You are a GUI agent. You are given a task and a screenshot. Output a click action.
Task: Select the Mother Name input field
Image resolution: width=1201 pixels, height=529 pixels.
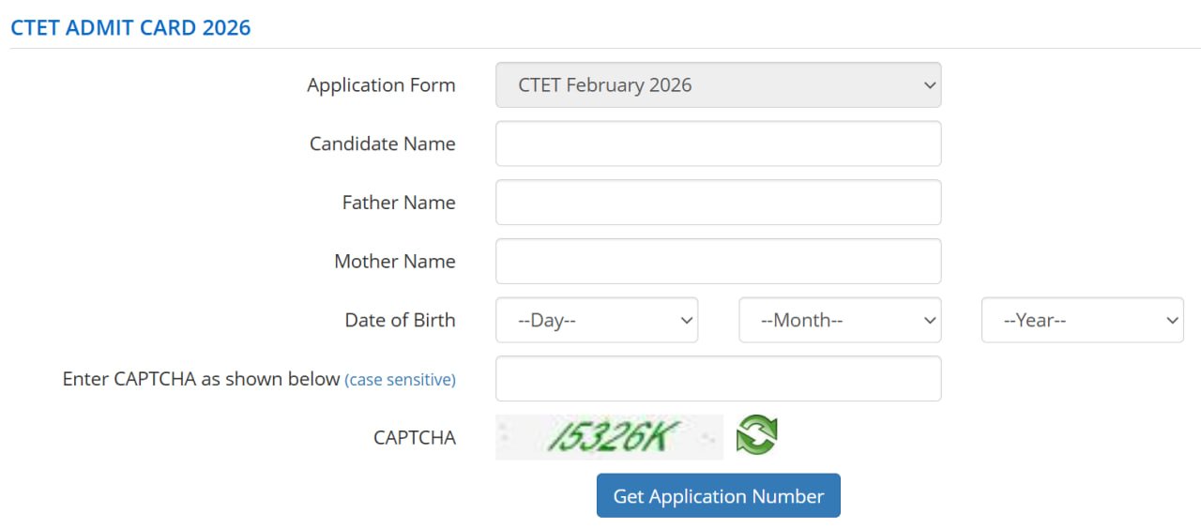pyautogui.click(x=718, y=261)
